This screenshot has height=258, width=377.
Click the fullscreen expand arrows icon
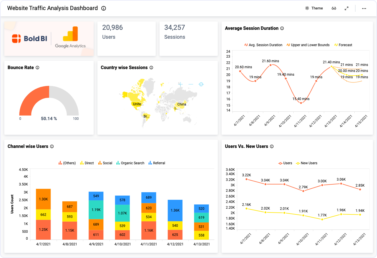click(x=347, y=8)
